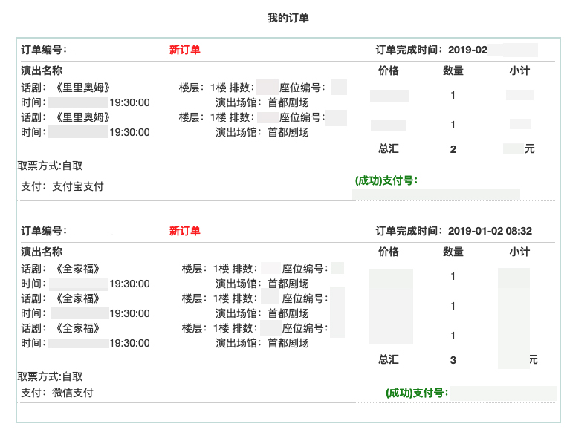Click 新订单 status in the 2019-01-02 order
The height and width of the screenshot is (438, 567).
(x=184, y=231)
